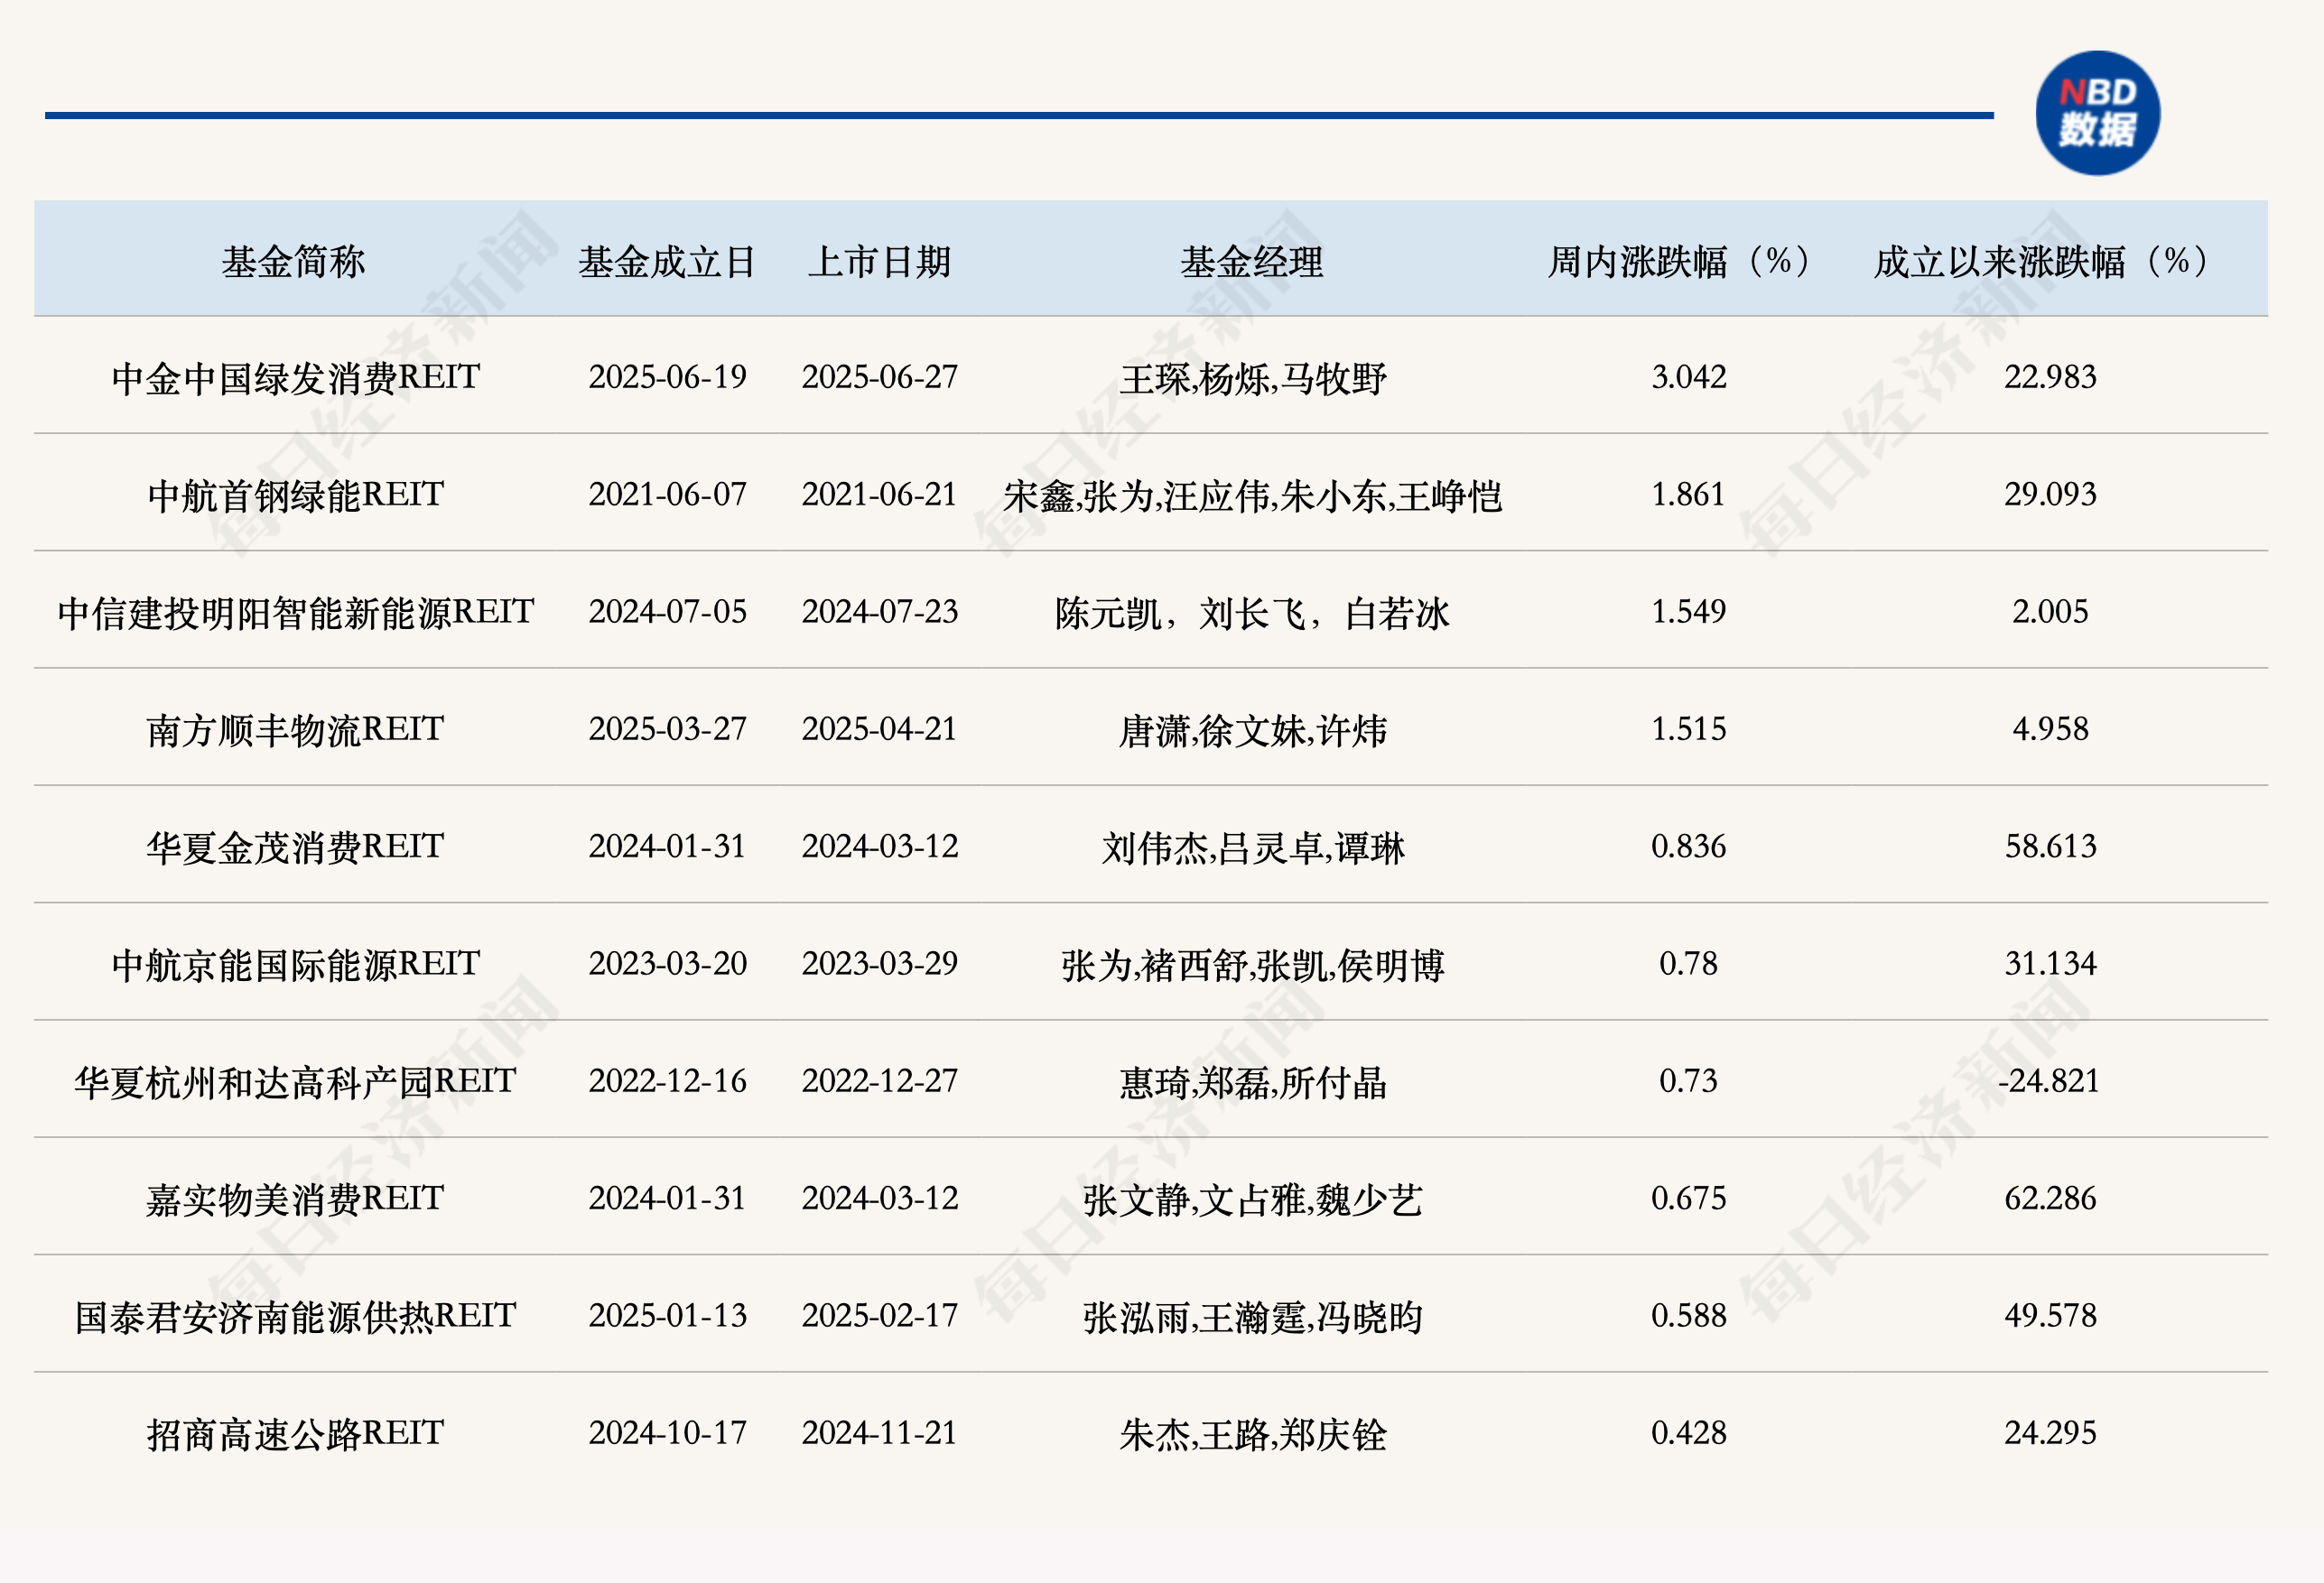Click the 基金简称 column header

(x=293, y=262)
